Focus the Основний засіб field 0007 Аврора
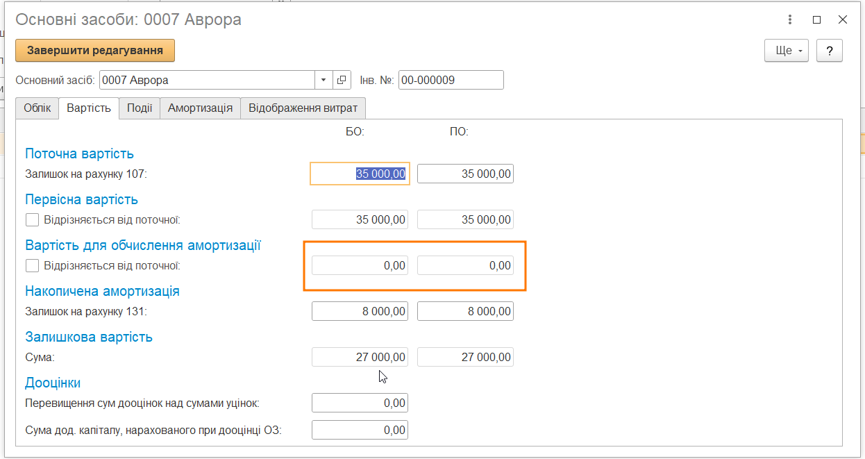 click(x=207, y=80)
